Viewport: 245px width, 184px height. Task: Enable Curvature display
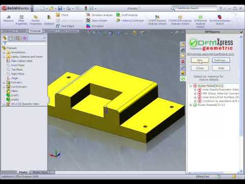95,26
